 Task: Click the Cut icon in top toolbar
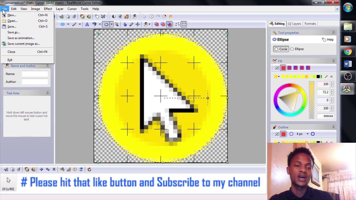pyautogui.click(x=62, y=16)
